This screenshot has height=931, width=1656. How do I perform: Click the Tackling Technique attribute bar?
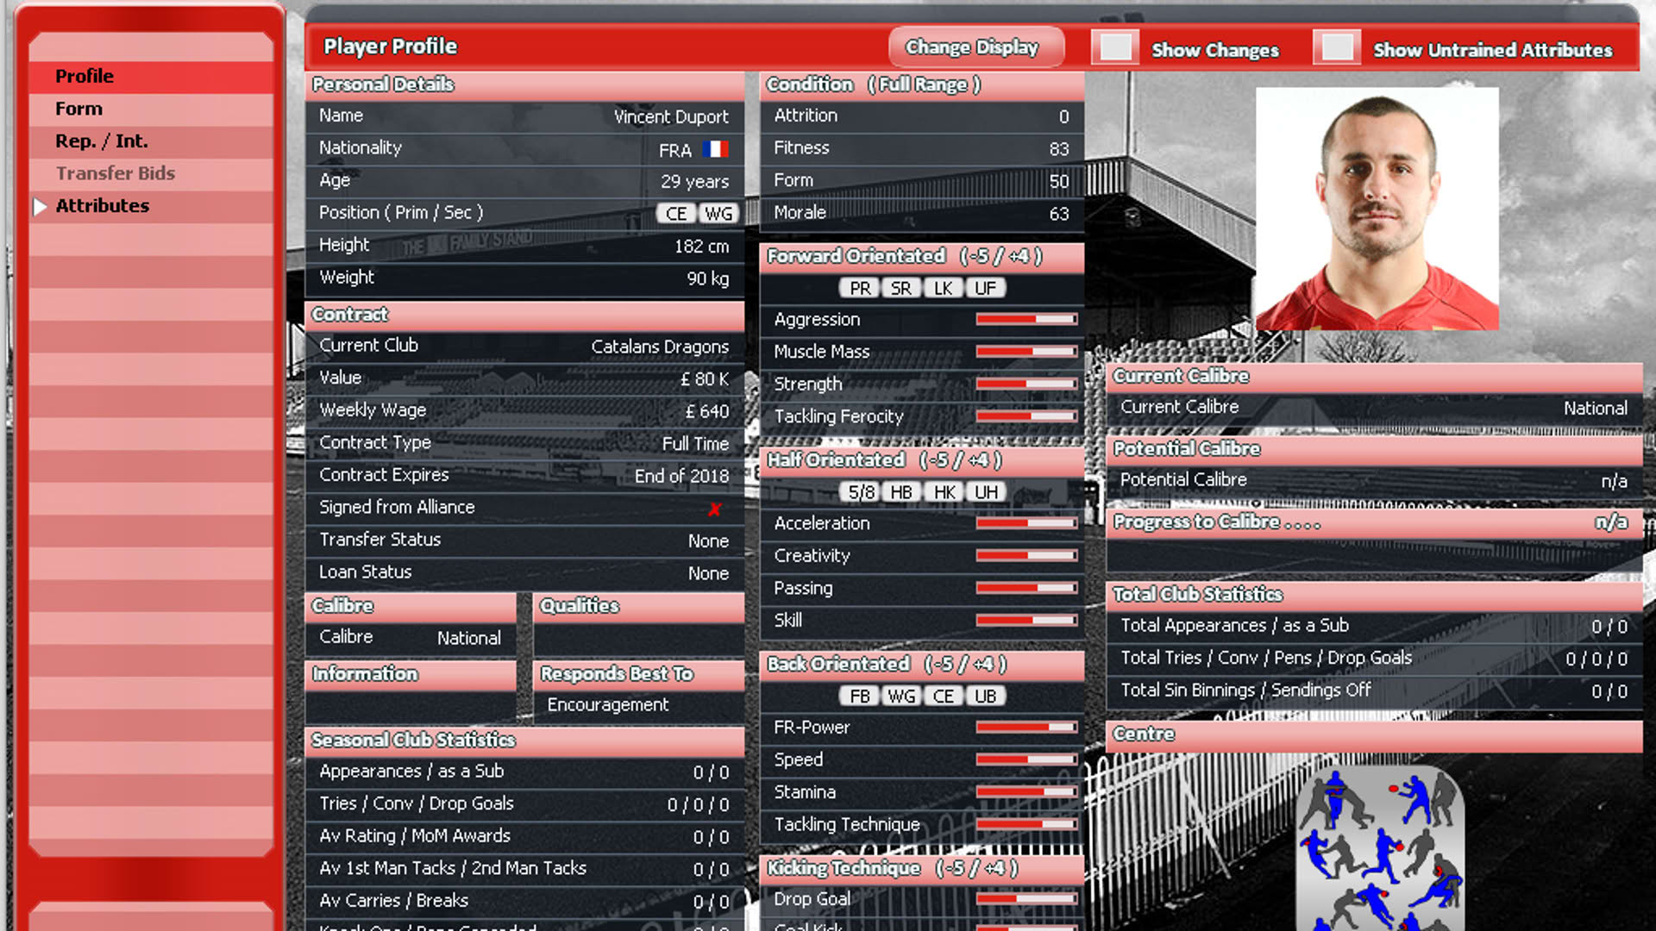tap(1026, 824)
